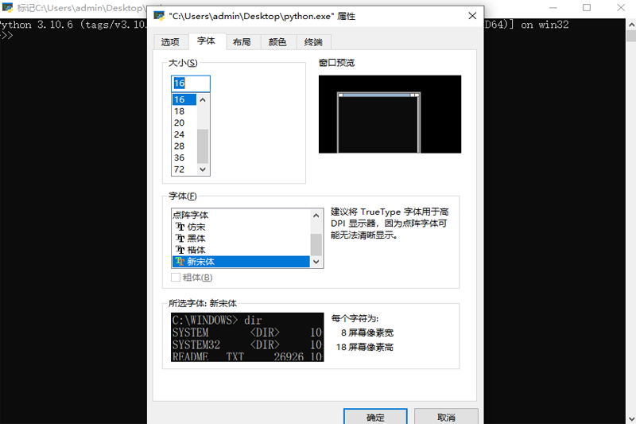This screenshot has width=636, height=424.
Task: Select the 楷体 font
Action: pos(241,250)
